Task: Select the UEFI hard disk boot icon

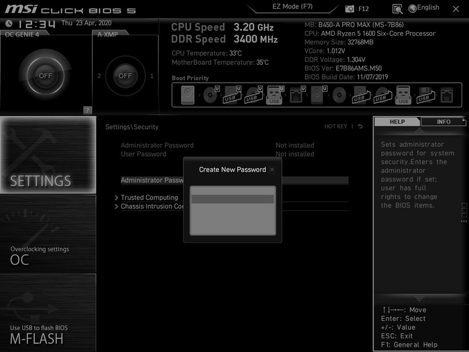Action: (x=319, y=95)
